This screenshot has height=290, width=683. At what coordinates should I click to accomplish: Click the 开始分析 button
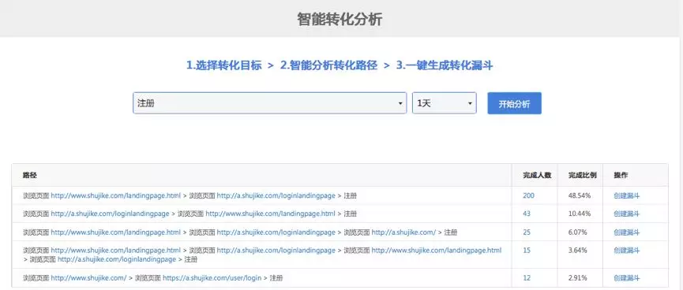pyautogui.click(x=515, y=103)
